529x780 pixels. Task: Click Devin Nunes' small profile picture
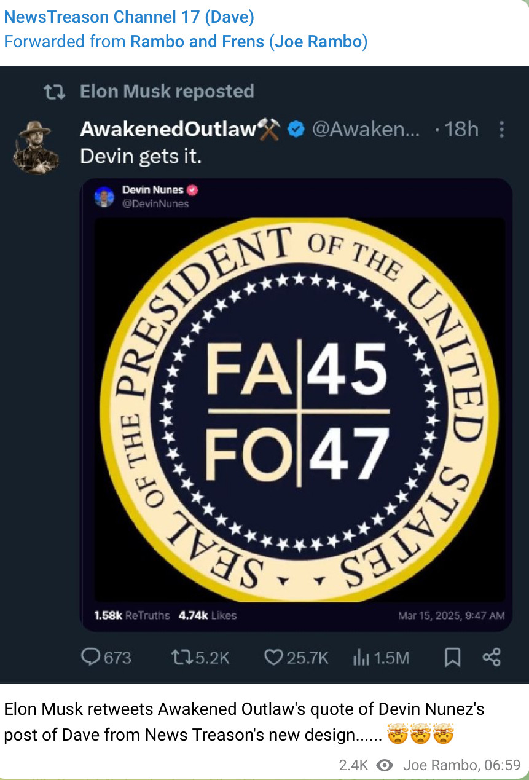pos(104,196)
